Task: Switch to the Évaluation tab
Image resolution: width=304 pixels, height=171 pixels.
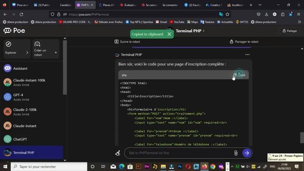Action: click(128, 5)
